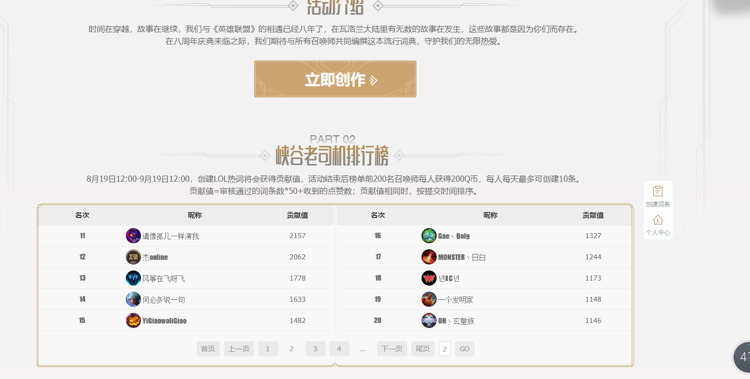Click avatar of Gae丶Bolg
Image resolution: width=750 pixels, height=379 pixels.
(429, 236)
